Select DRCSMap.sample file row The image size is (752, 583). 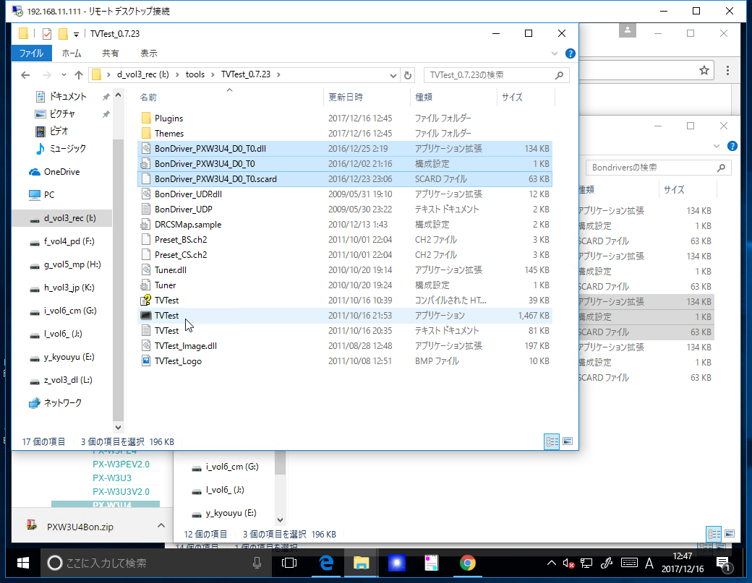pyautogui.click(x=345, y=225)
